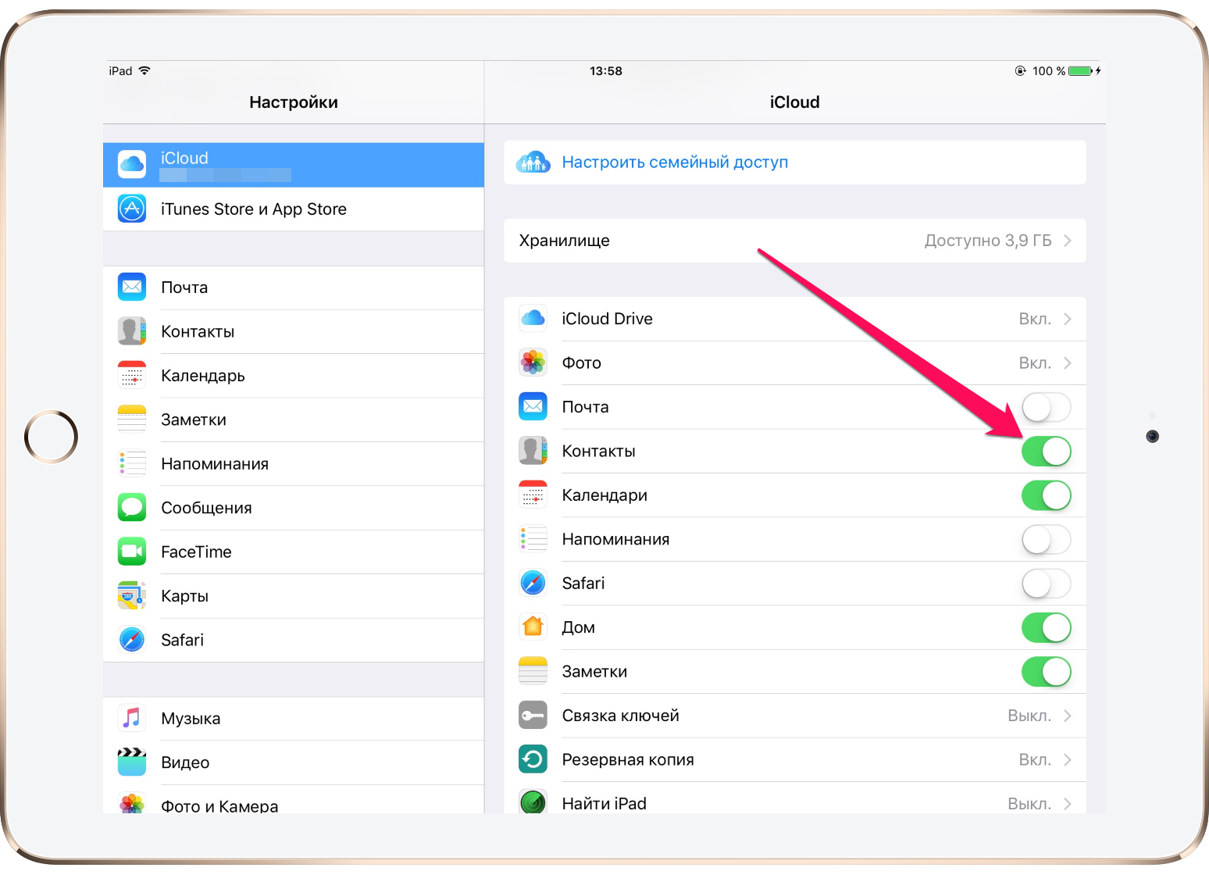Tap Доступно 3,9 ГБ storage value

click(988, 241)
